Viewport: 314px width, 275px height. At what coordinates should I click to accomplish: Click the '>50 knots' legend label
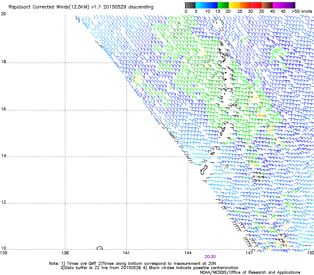click(302, 11)
